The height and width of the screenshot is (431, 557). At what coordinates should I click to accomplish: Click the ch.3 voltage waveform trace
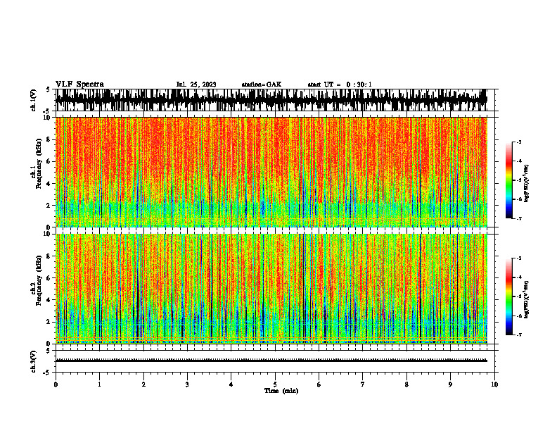click(271, 361)
